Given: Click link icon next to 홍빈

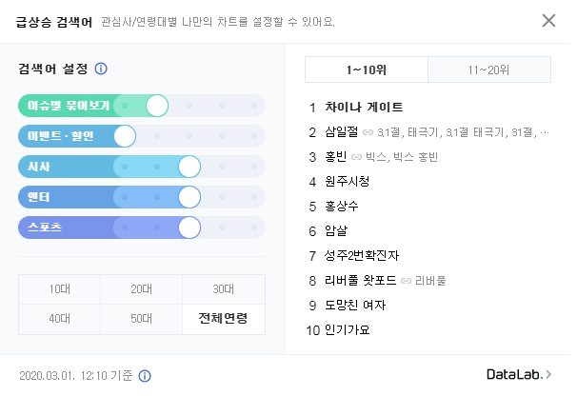Looking at the screenshot, I should 355,157.
